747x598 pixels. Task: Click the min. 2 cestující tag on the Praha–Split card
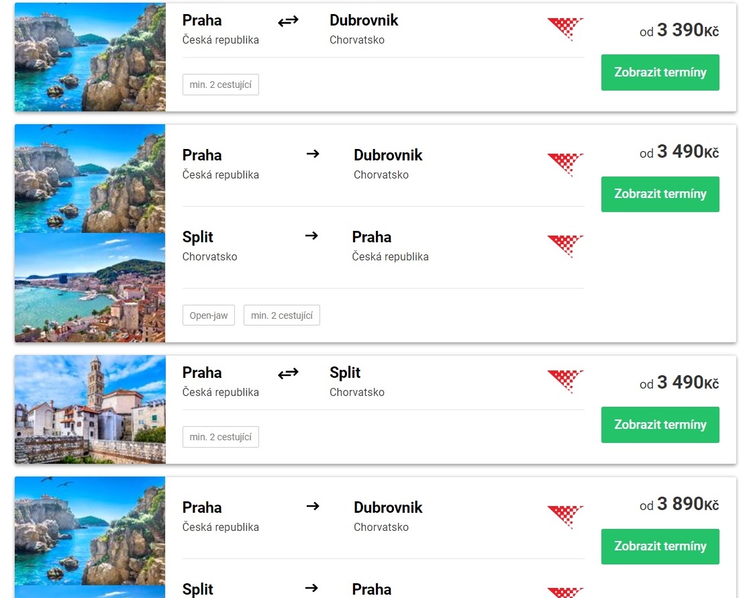pos(220,437)
